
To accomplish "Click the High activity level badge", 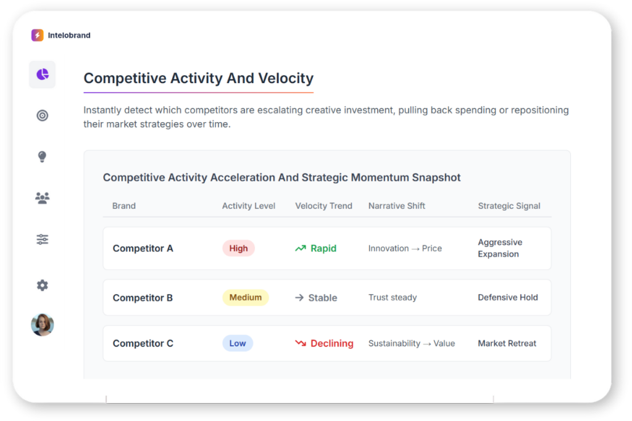I will pos(238,248).
